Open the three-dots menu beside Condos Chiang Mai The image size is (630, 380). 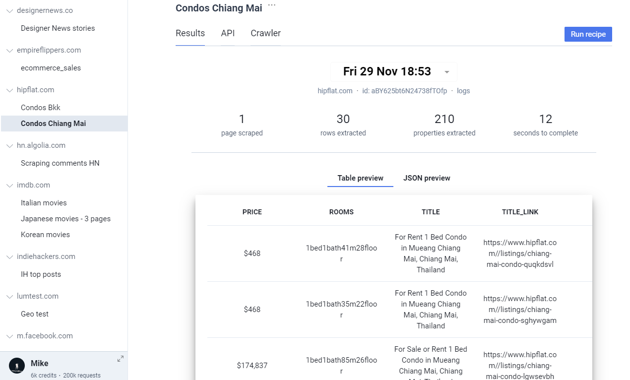pos(271,5)
